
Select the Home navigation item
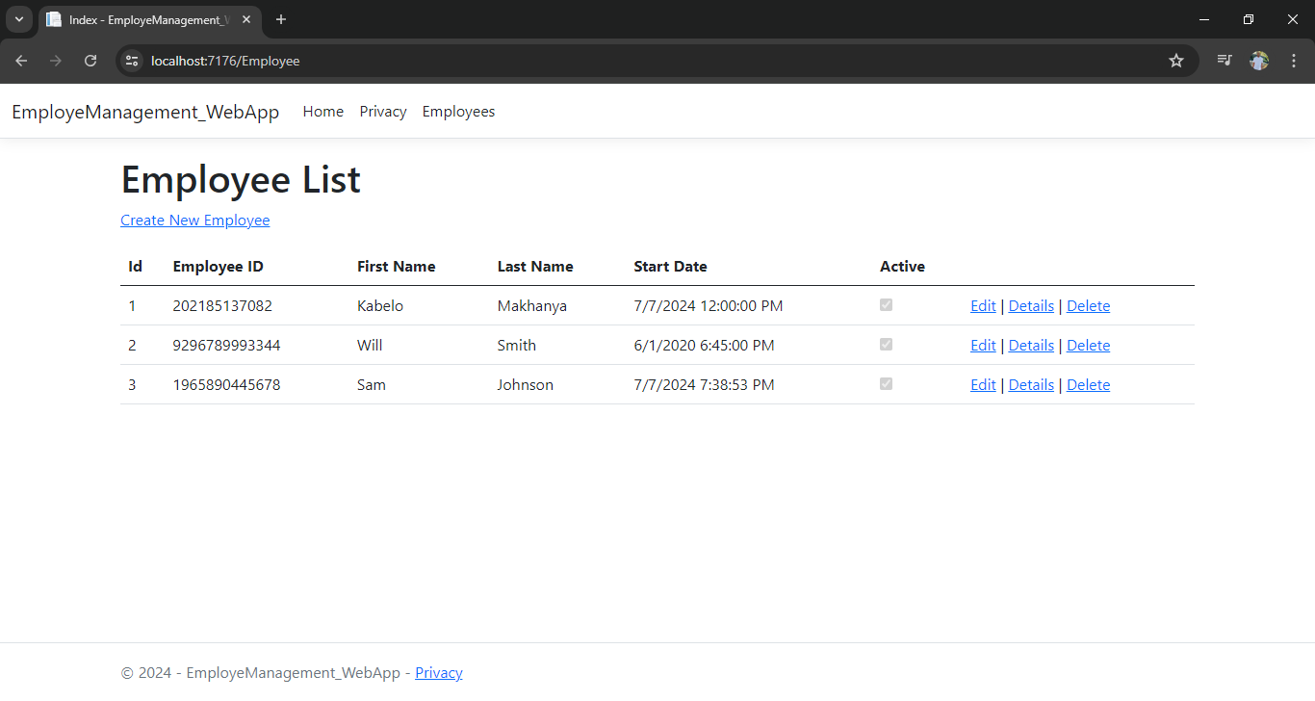pyautogui.click(x=322, y=111)
